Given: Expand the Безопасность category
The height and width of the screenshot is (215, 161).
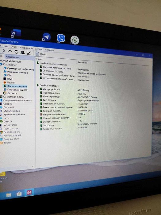Looking at the screenshot, I should [10, 132].
